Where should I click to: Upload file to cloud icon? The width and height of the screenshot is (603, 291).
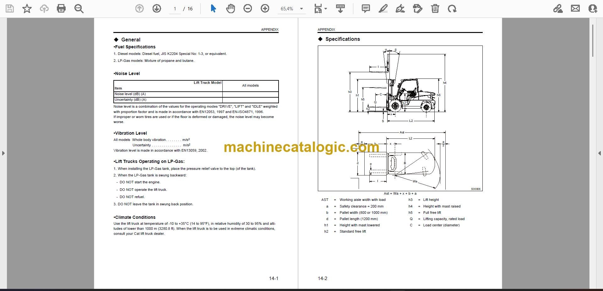click(x=44, y=8)
